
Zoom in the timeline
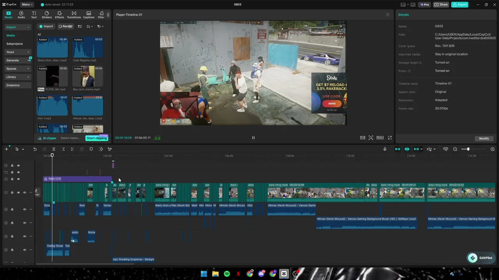[x=492, y=149]
